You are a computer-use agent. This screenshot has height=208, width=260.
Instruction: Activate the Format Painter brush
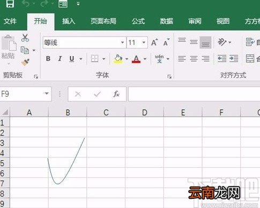click(x=25, y=62)
